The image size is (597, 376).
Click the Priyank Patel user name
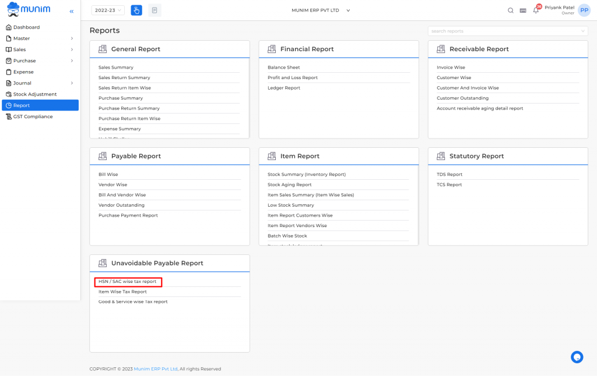(559, 8)
